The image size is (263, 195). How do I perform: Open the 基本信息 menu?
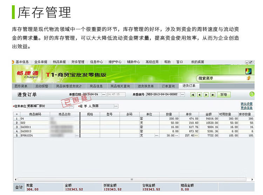22,62
